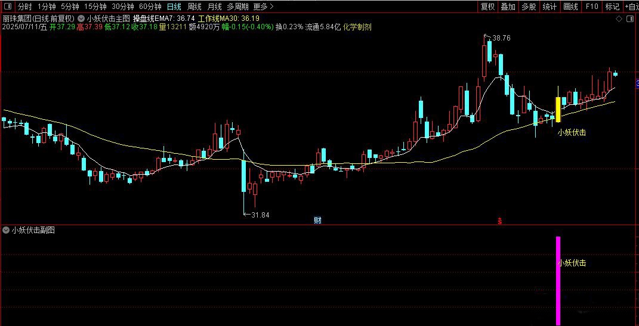Add stock via +自选 button
639x326 pixels.
tap(631, 7)
